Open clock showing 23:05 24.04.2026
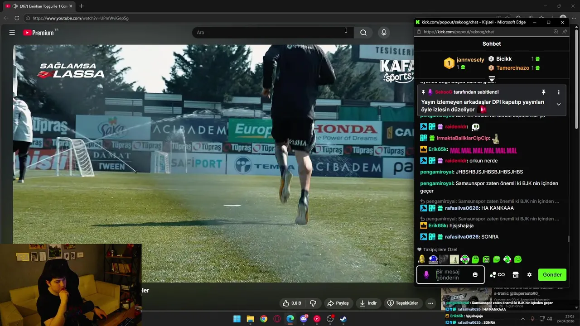This screenshot has width=580, height=326. click(566, 319)
